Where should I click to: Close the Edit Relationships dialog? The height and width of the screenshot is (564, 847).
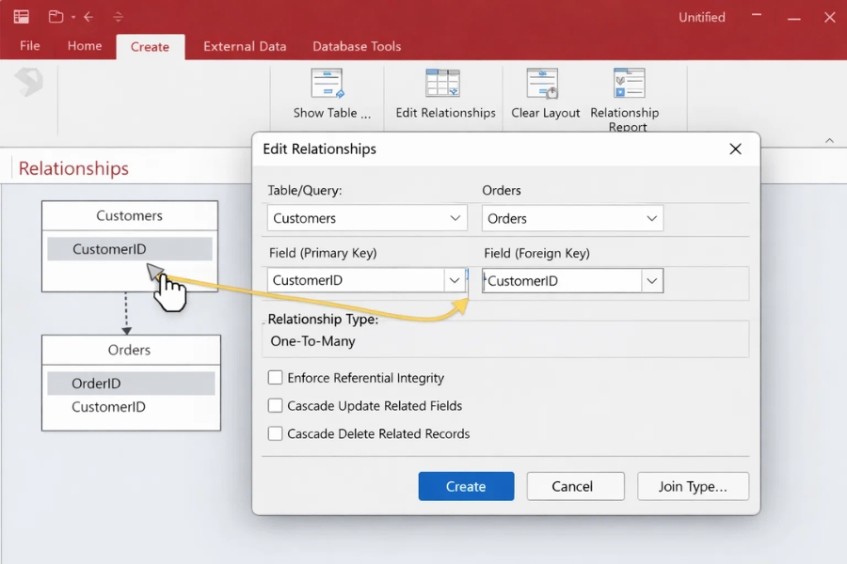736,149
